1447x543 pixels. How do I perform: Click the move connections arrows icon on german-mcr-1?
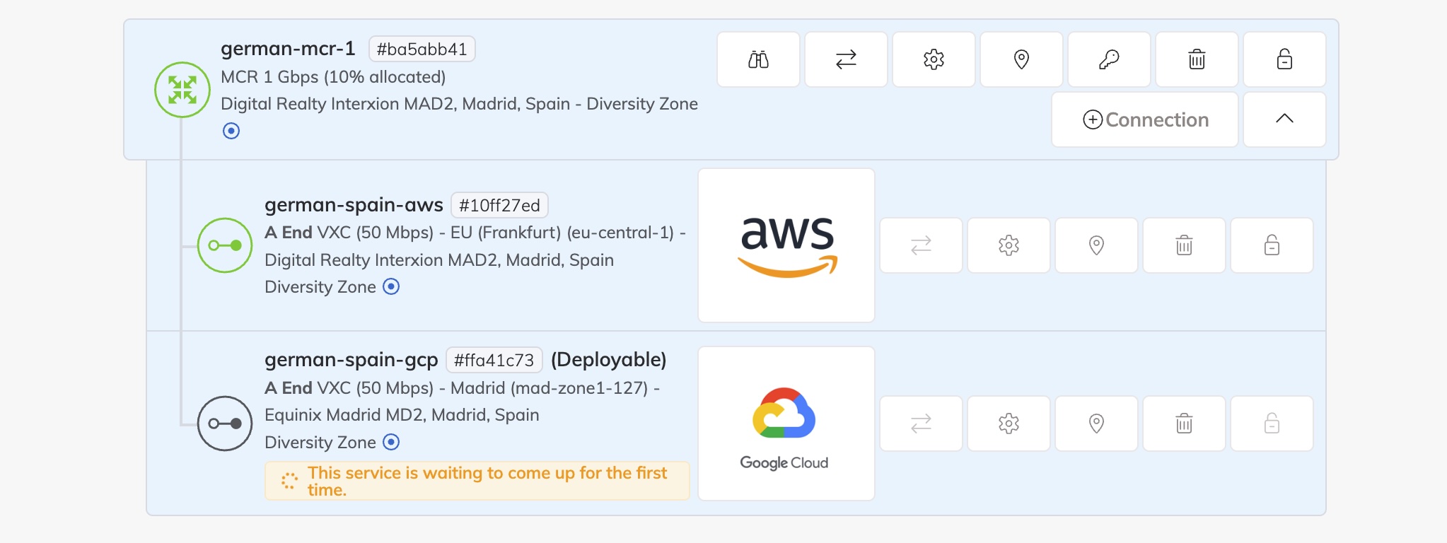[x=845, y=59]
